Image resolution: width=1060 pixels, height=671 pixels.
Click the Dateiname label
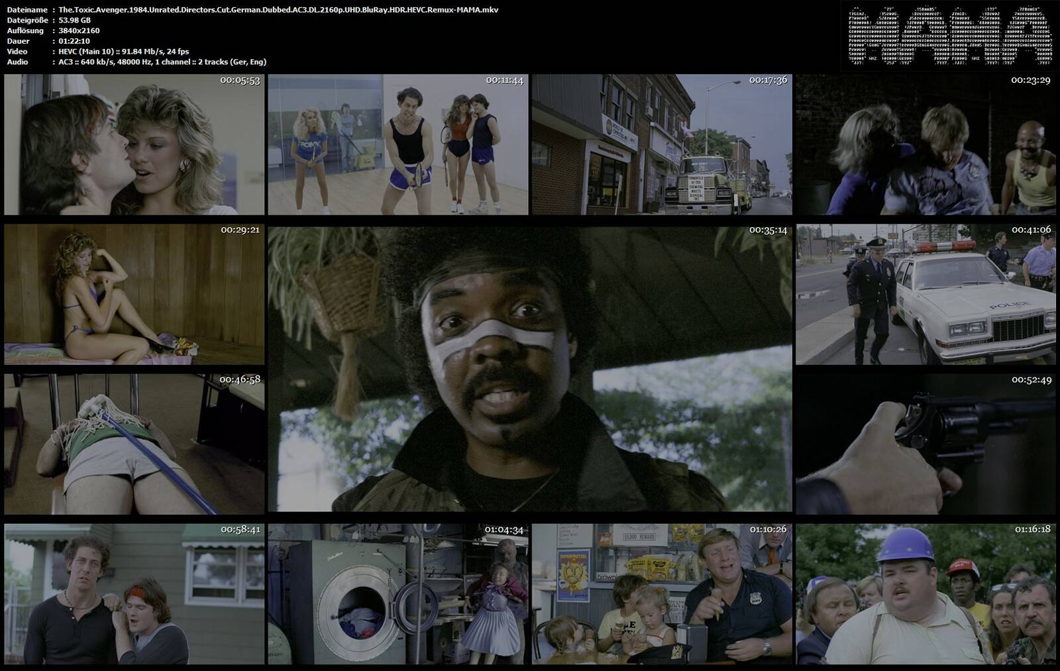[x=26, y=9]
